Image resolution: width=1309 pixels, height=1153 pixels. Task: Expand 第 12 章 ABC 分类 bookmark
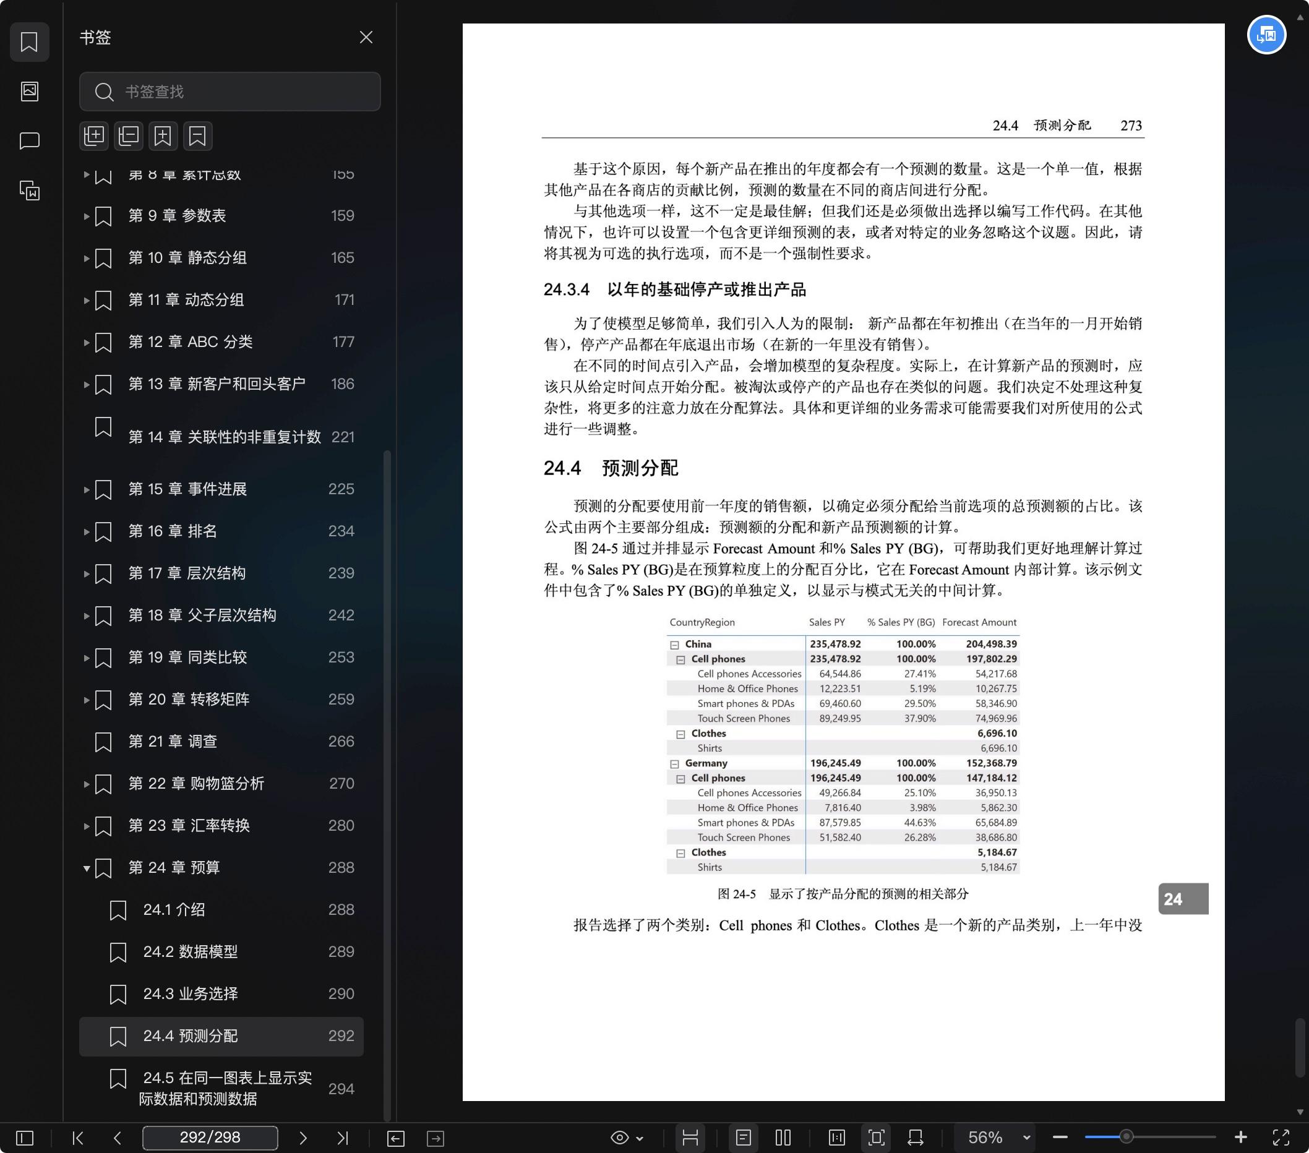(87, 343)
